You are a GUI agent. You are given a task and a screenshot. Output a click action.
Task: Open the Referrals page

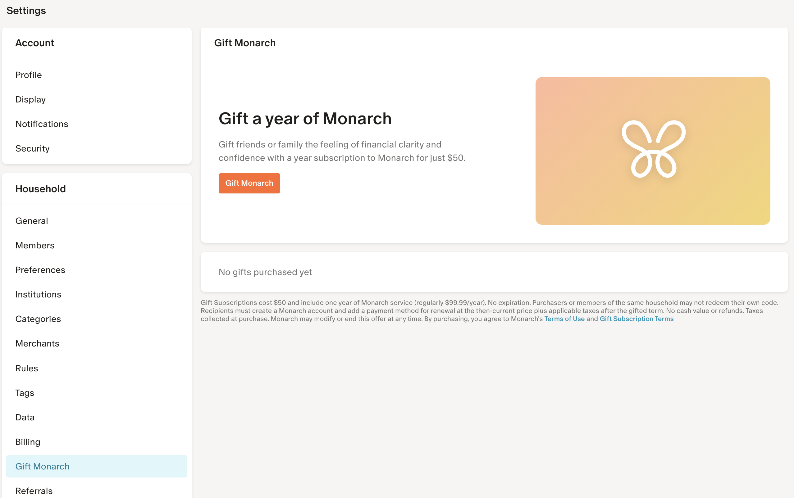(34, 491)
